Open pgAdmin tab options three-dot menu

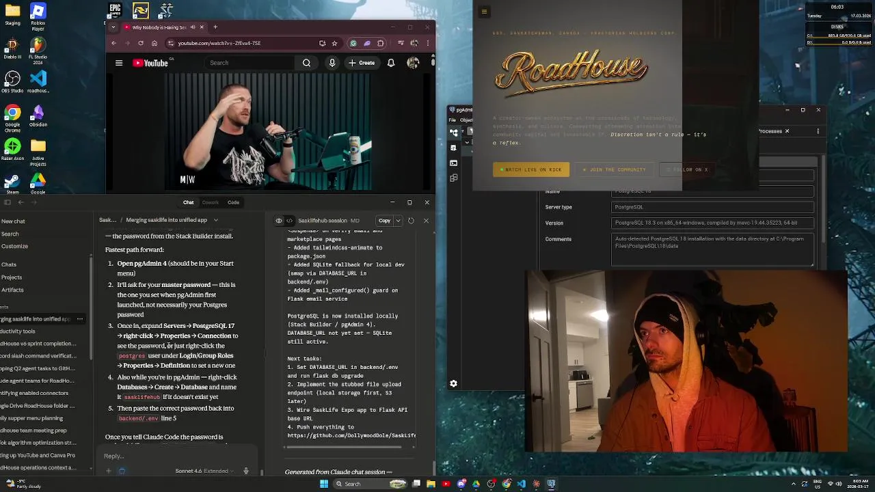[818, 131]
